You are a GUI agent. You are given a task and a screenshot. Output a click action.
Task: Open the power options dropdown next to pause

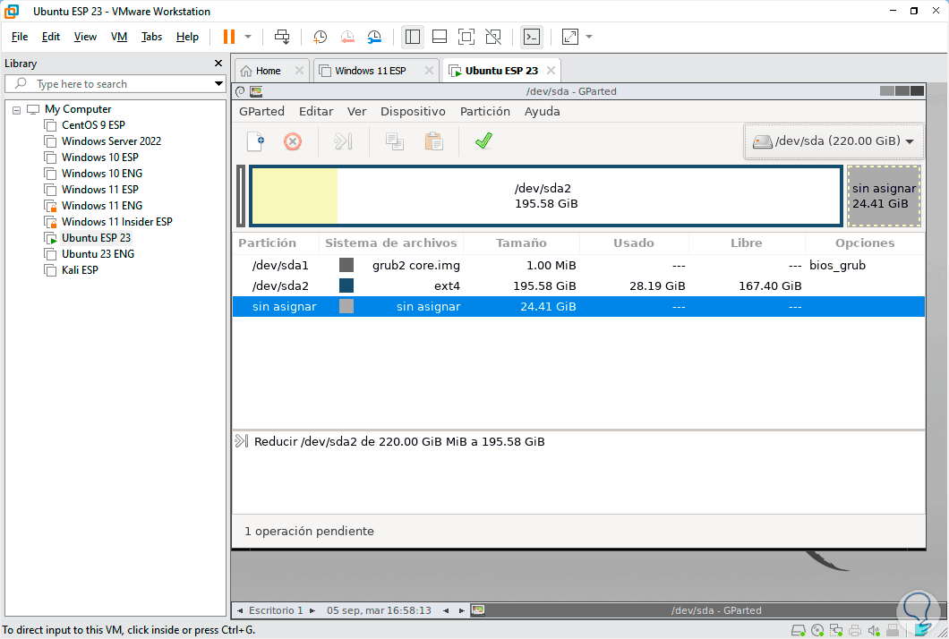point(248,37)
